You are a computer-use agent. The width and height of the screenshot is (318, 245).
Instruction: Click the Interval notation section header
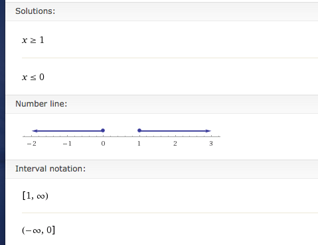tap(50, 169)
